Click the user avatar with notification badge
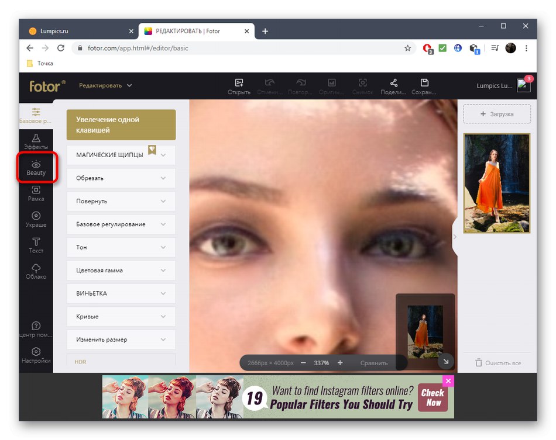This screenshot has width=556, height=440. click(524, 85)
